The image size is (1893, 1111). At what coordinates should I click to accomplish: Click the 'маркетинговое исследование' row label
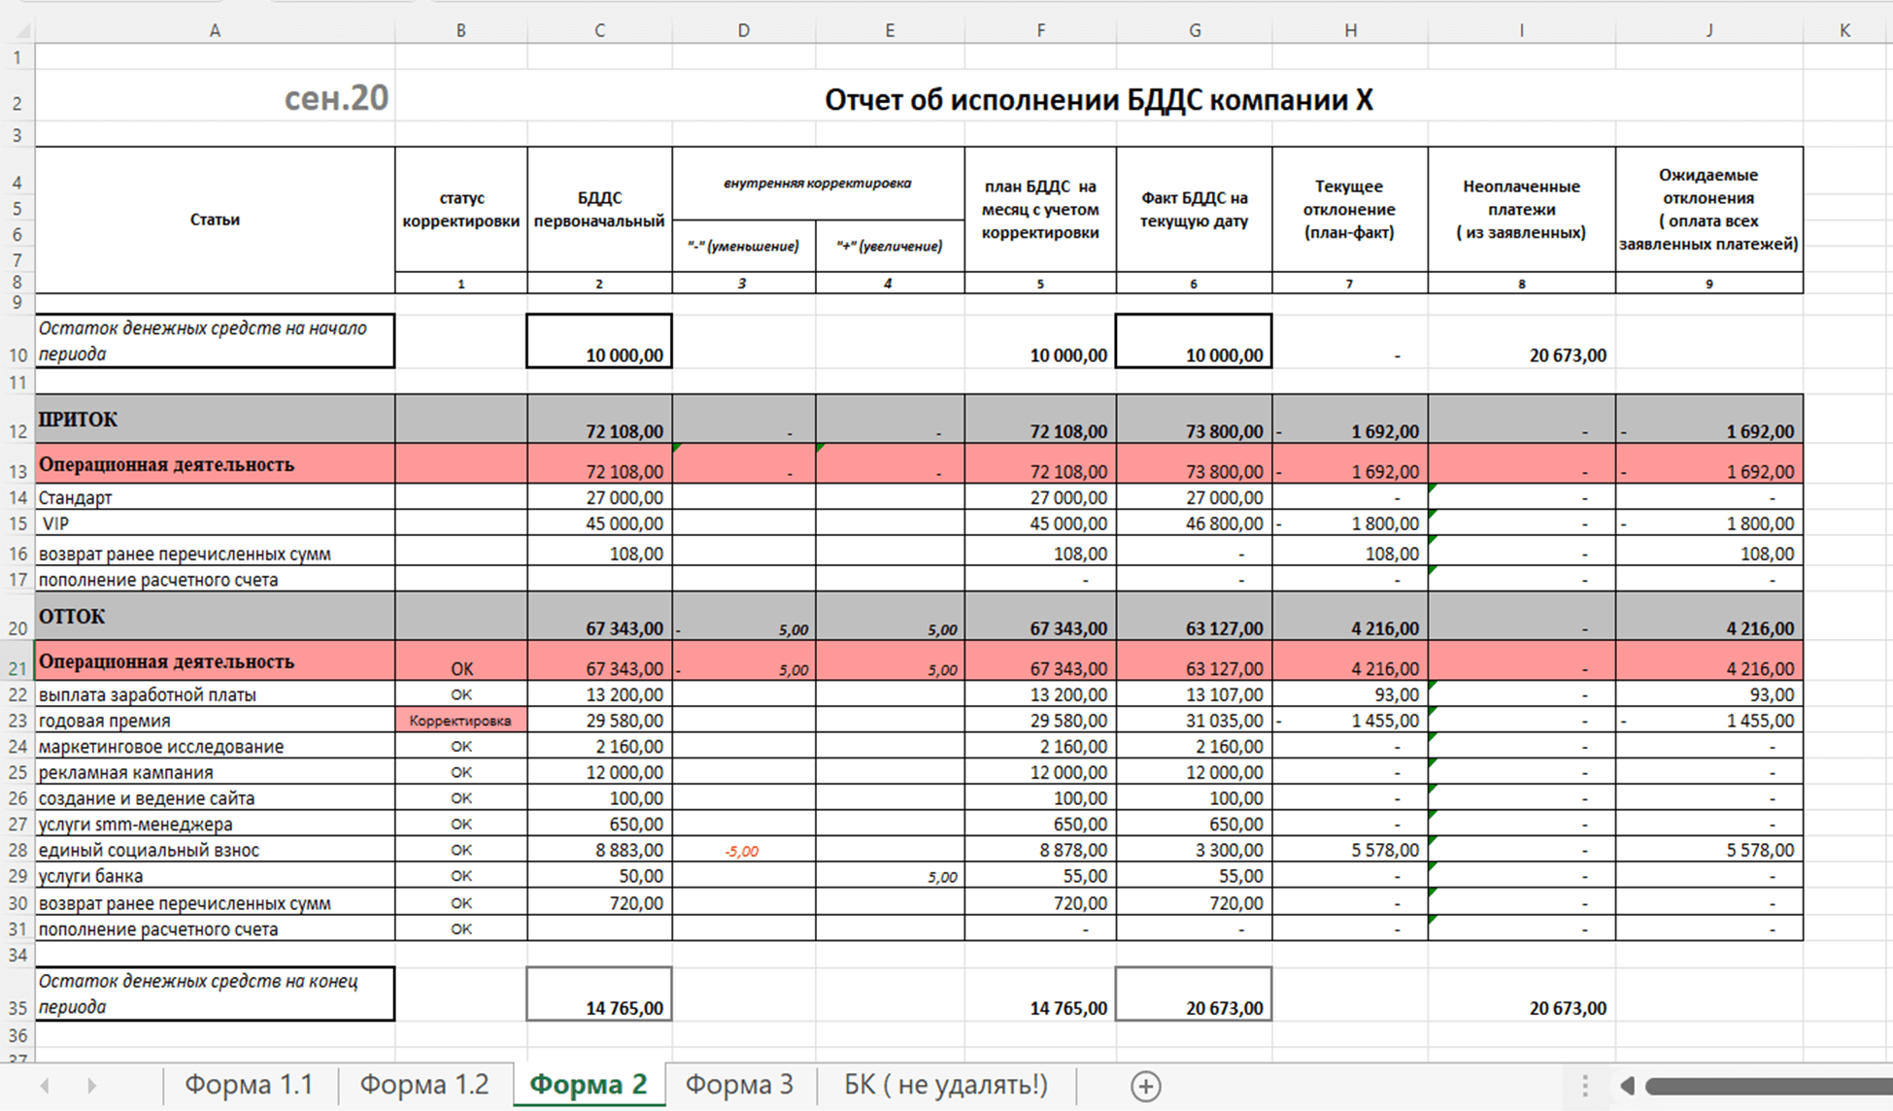pos(215,747)
